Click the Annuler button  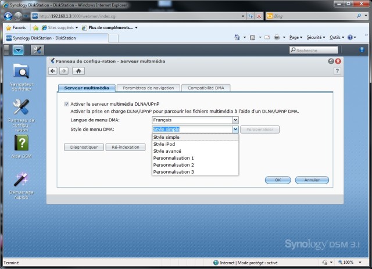tap(312, 180)
